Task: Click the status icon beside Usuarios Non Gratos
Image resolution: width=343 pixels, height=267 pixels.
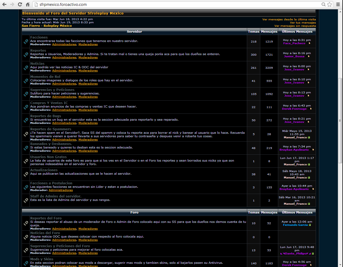Action: tap(26, 161)
